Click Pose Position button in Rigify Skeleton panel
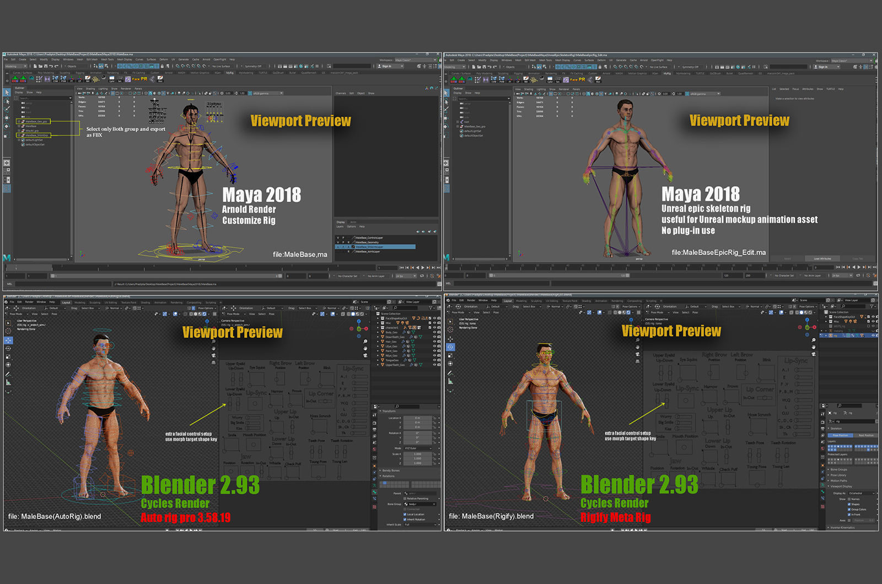The width and height of the screenshot is (882, 584). pos(841,435)
